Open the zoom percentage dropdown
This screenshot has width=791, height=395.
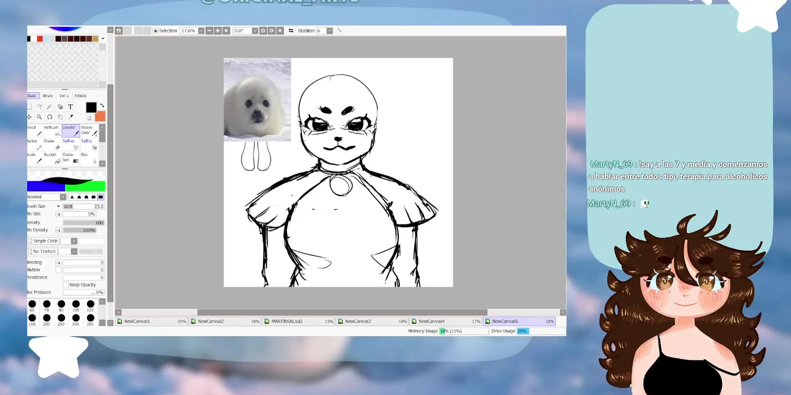(201, 31)
